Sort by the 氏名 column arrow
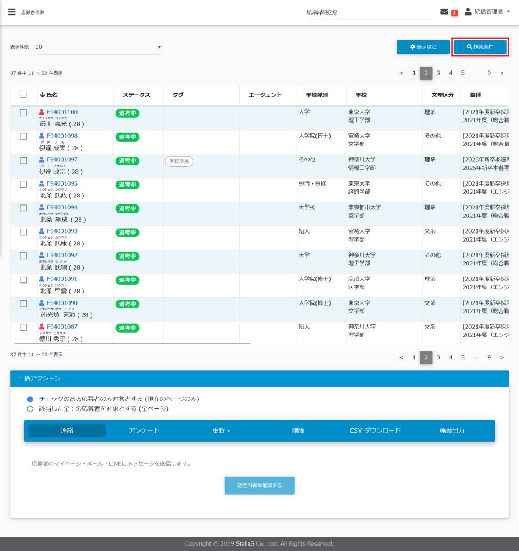 (x=43, y=95)
